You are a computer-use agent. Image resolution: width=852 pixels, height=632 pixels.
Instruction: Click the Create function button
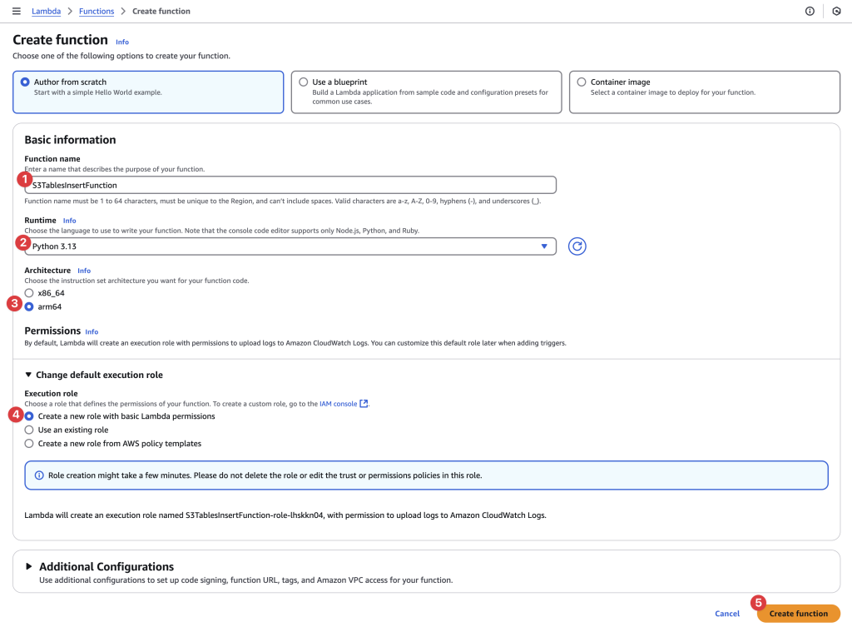(798, 614)
